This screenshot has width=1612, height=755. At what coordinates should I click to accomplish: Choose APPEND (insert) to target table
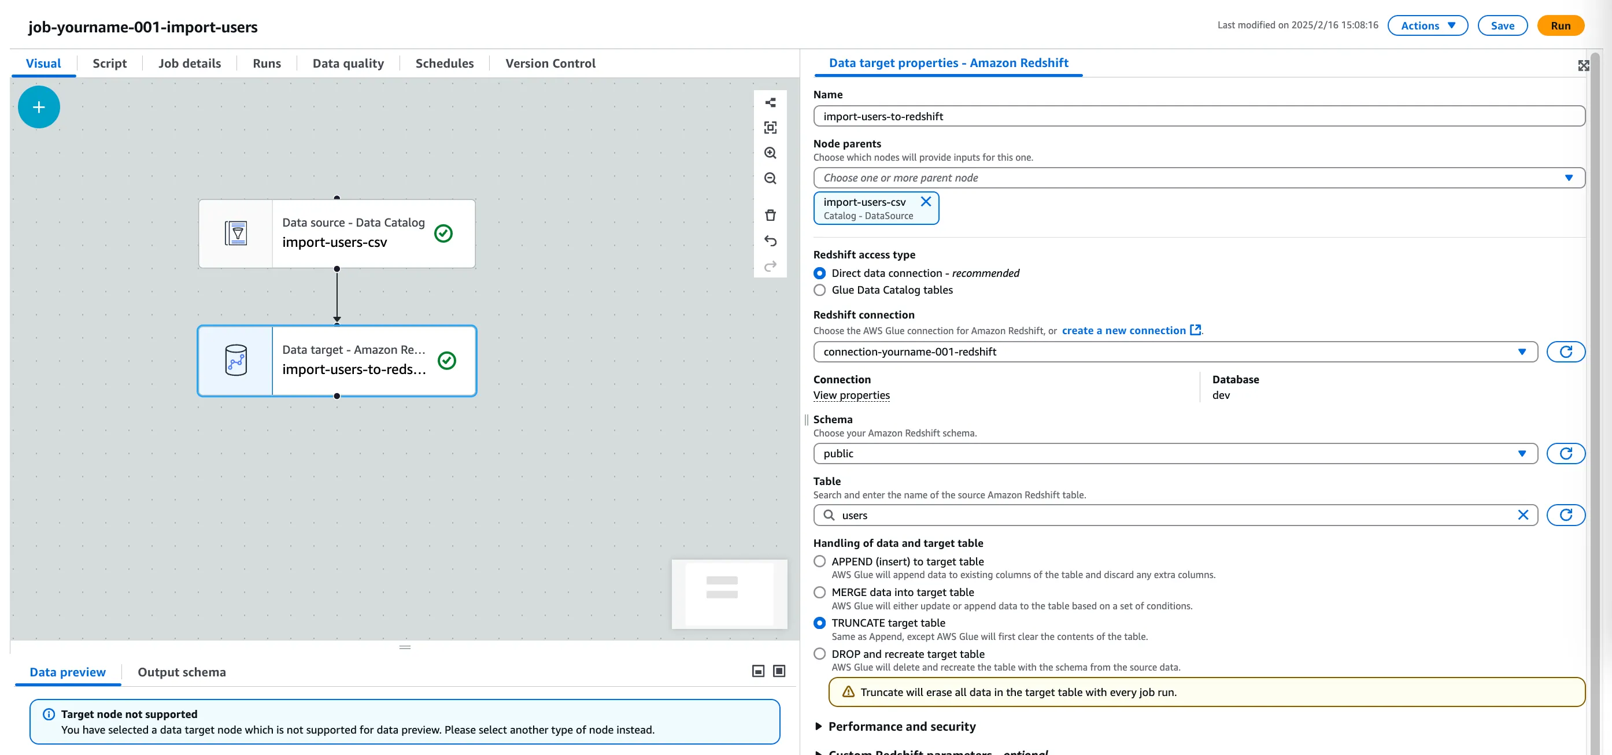click(819, 562)
